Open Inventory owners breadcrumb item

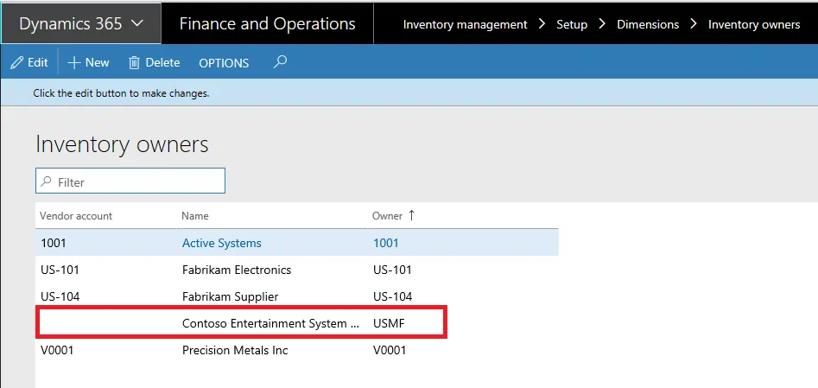754,24
